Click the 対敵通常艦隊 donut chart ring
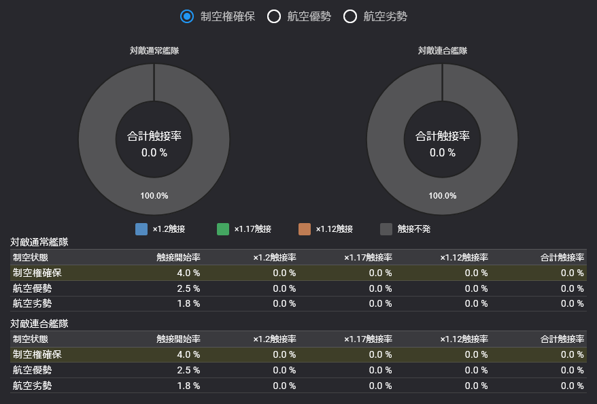The height and width of the screenshot is (404, 597). [x=154, y=196]
